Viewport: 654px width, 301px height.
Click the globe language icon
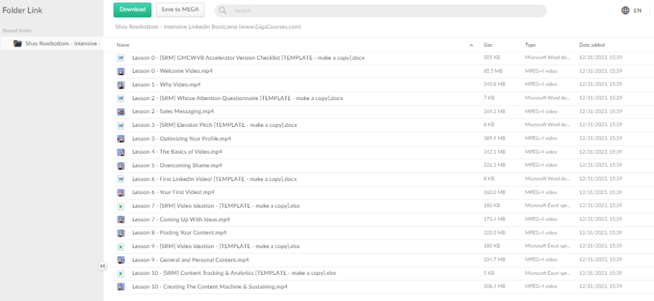(x=625, y=10)
